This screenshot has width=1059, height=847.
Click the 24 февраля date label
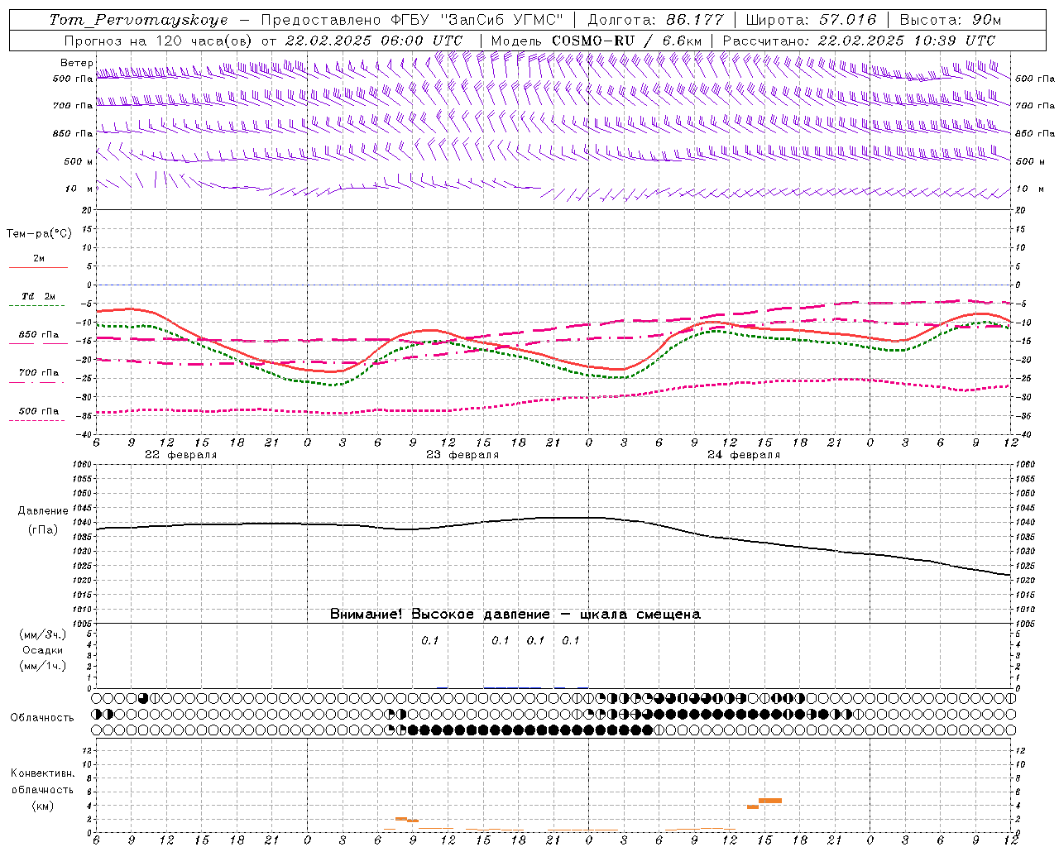coord(744,455)
